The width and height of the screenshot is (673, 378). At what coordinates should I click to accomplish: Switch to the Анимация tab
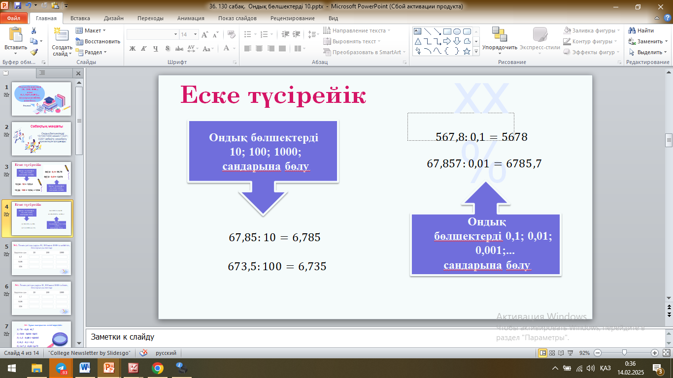coord(191,18)
